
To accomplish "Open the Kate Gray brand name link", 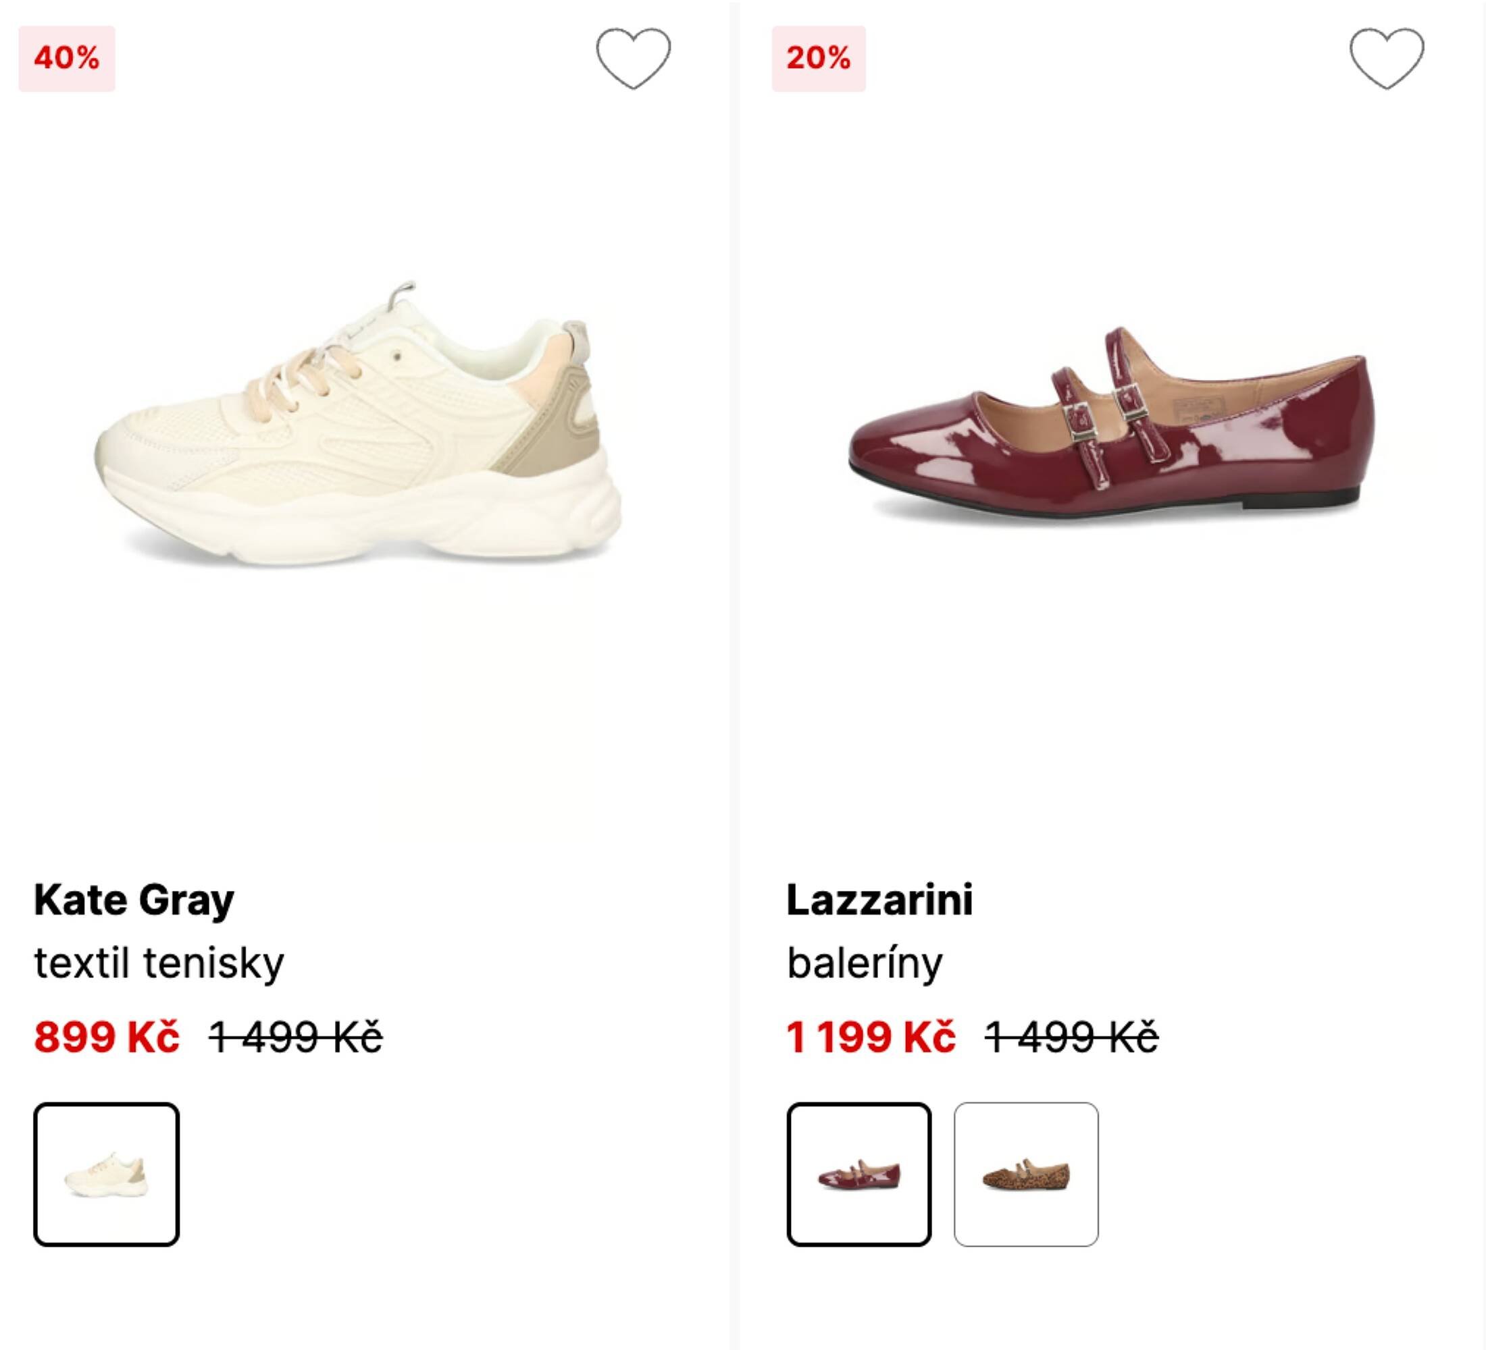I will point(134,899).
